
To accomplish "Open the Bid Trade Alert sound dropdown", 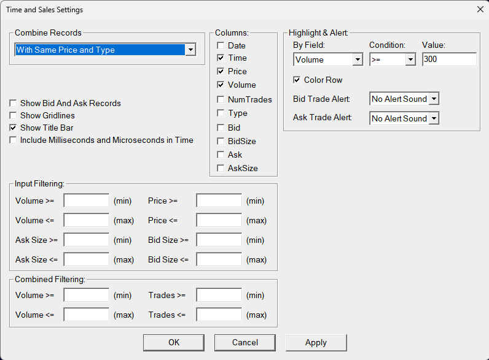I will pyautogui.click(x=434, y=99).
